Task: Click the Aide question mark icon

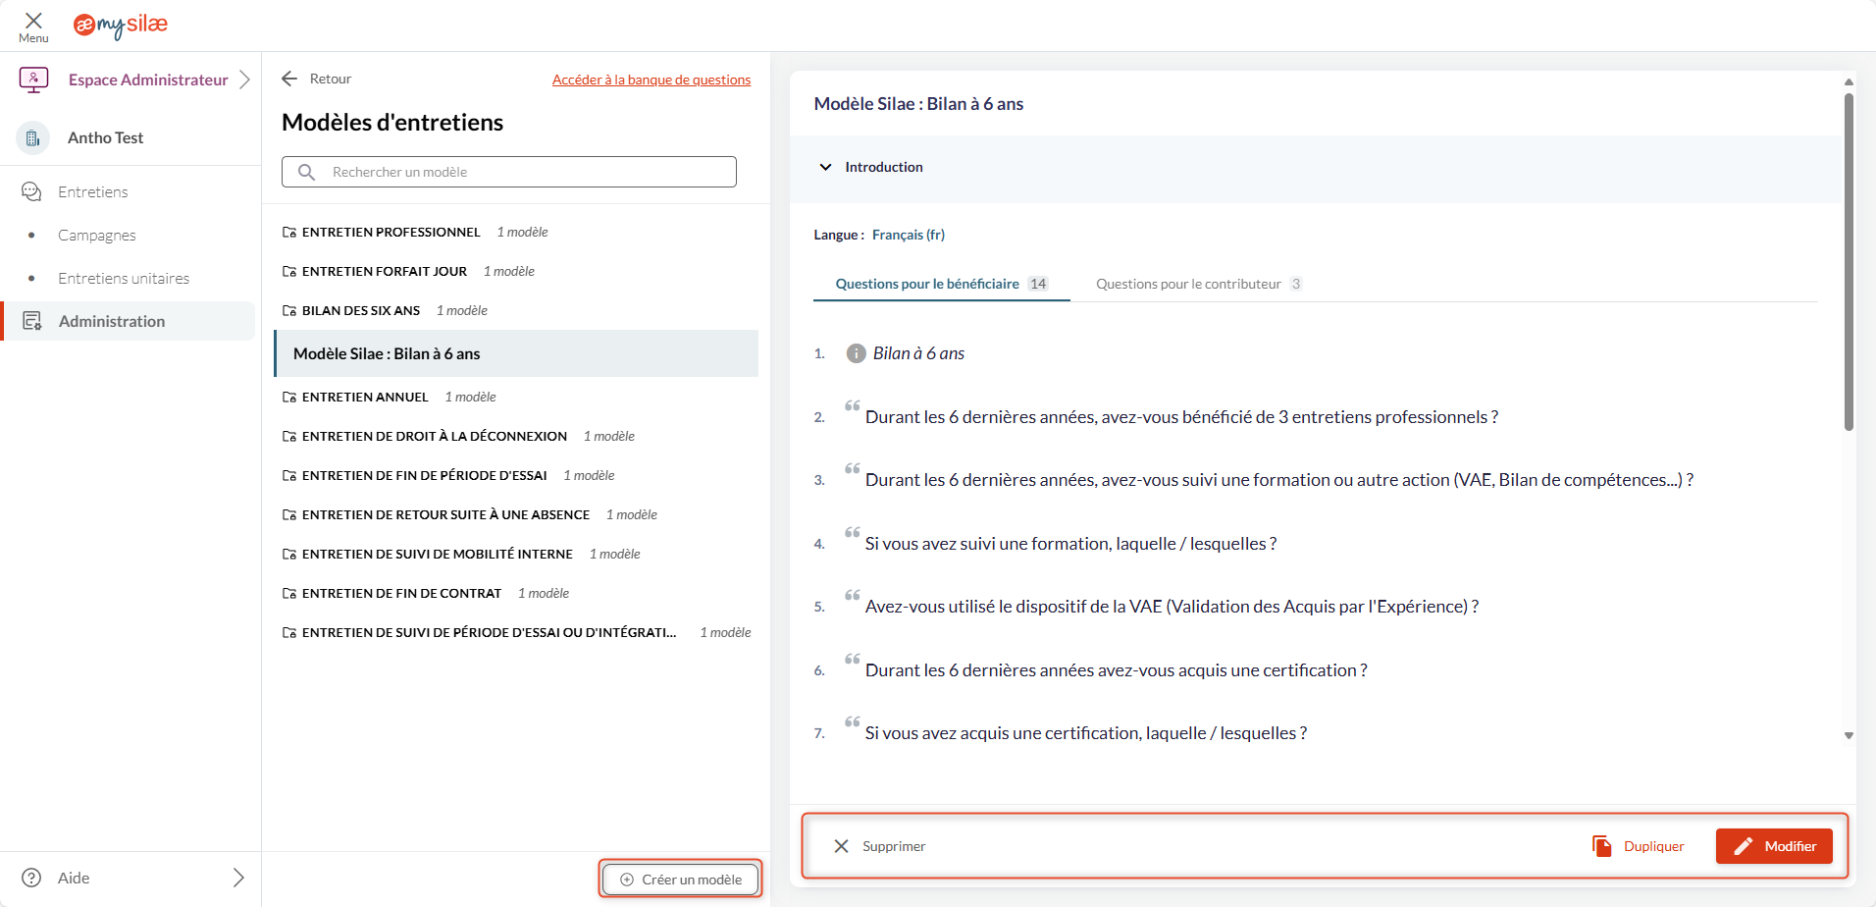Action: (x=31, y=878)
